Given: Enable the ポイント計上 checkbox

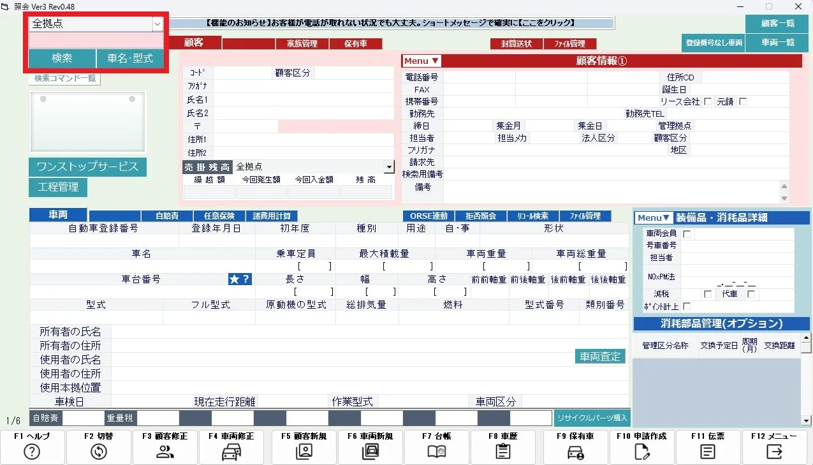Looking at the screenshot, I should [x=687, y=306].
